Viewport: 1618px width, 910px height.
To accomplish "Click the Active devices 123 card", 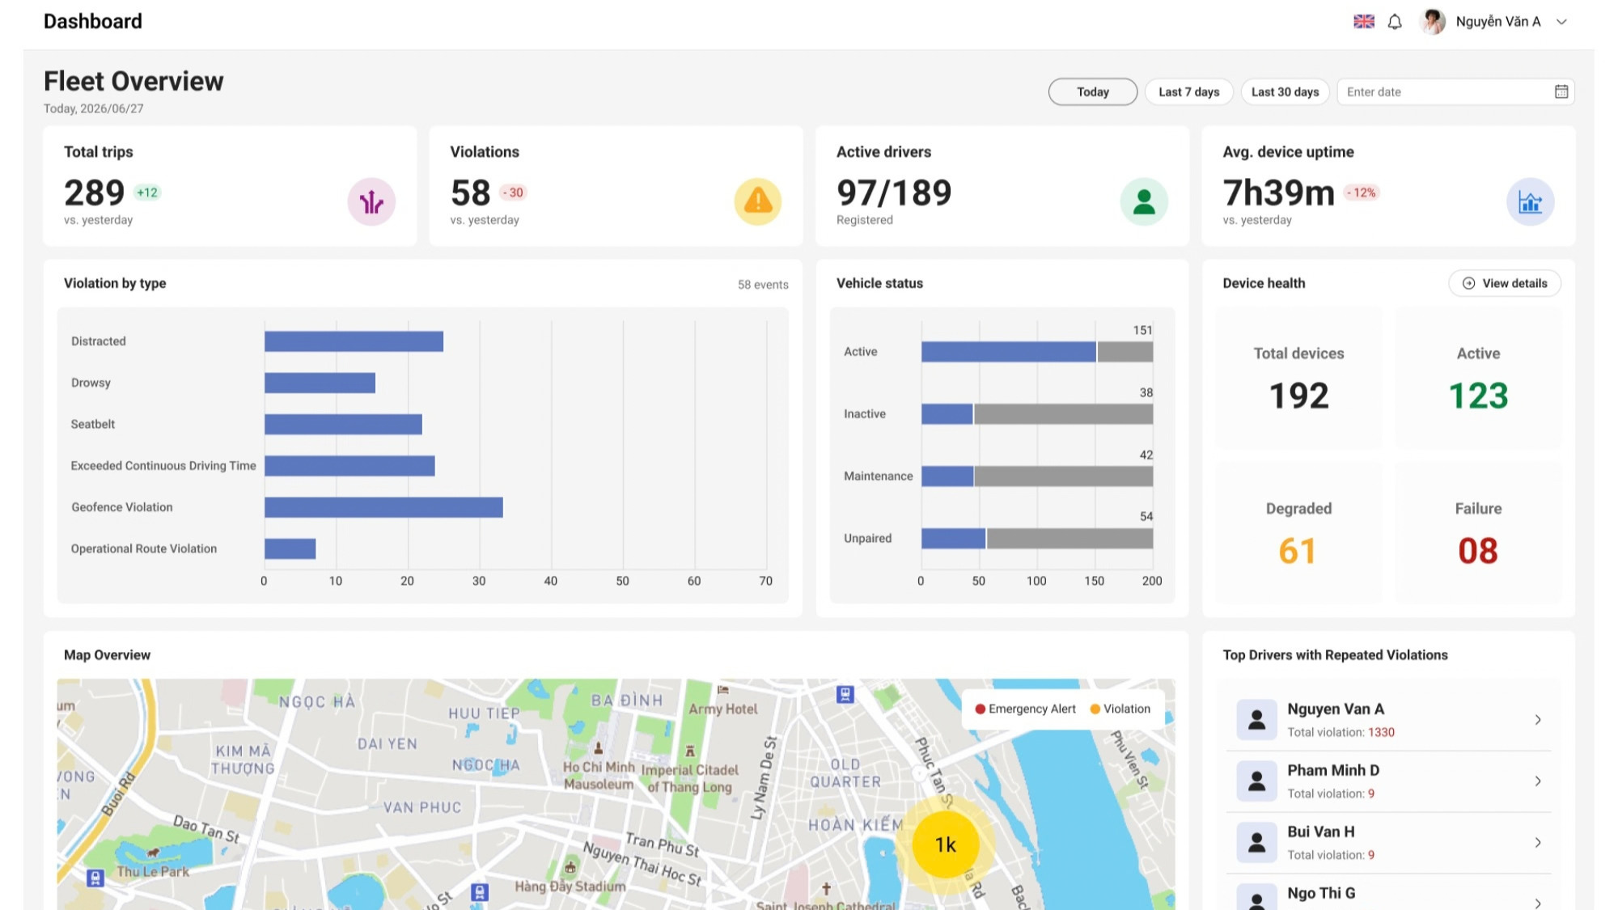I will click(1478, 379).
